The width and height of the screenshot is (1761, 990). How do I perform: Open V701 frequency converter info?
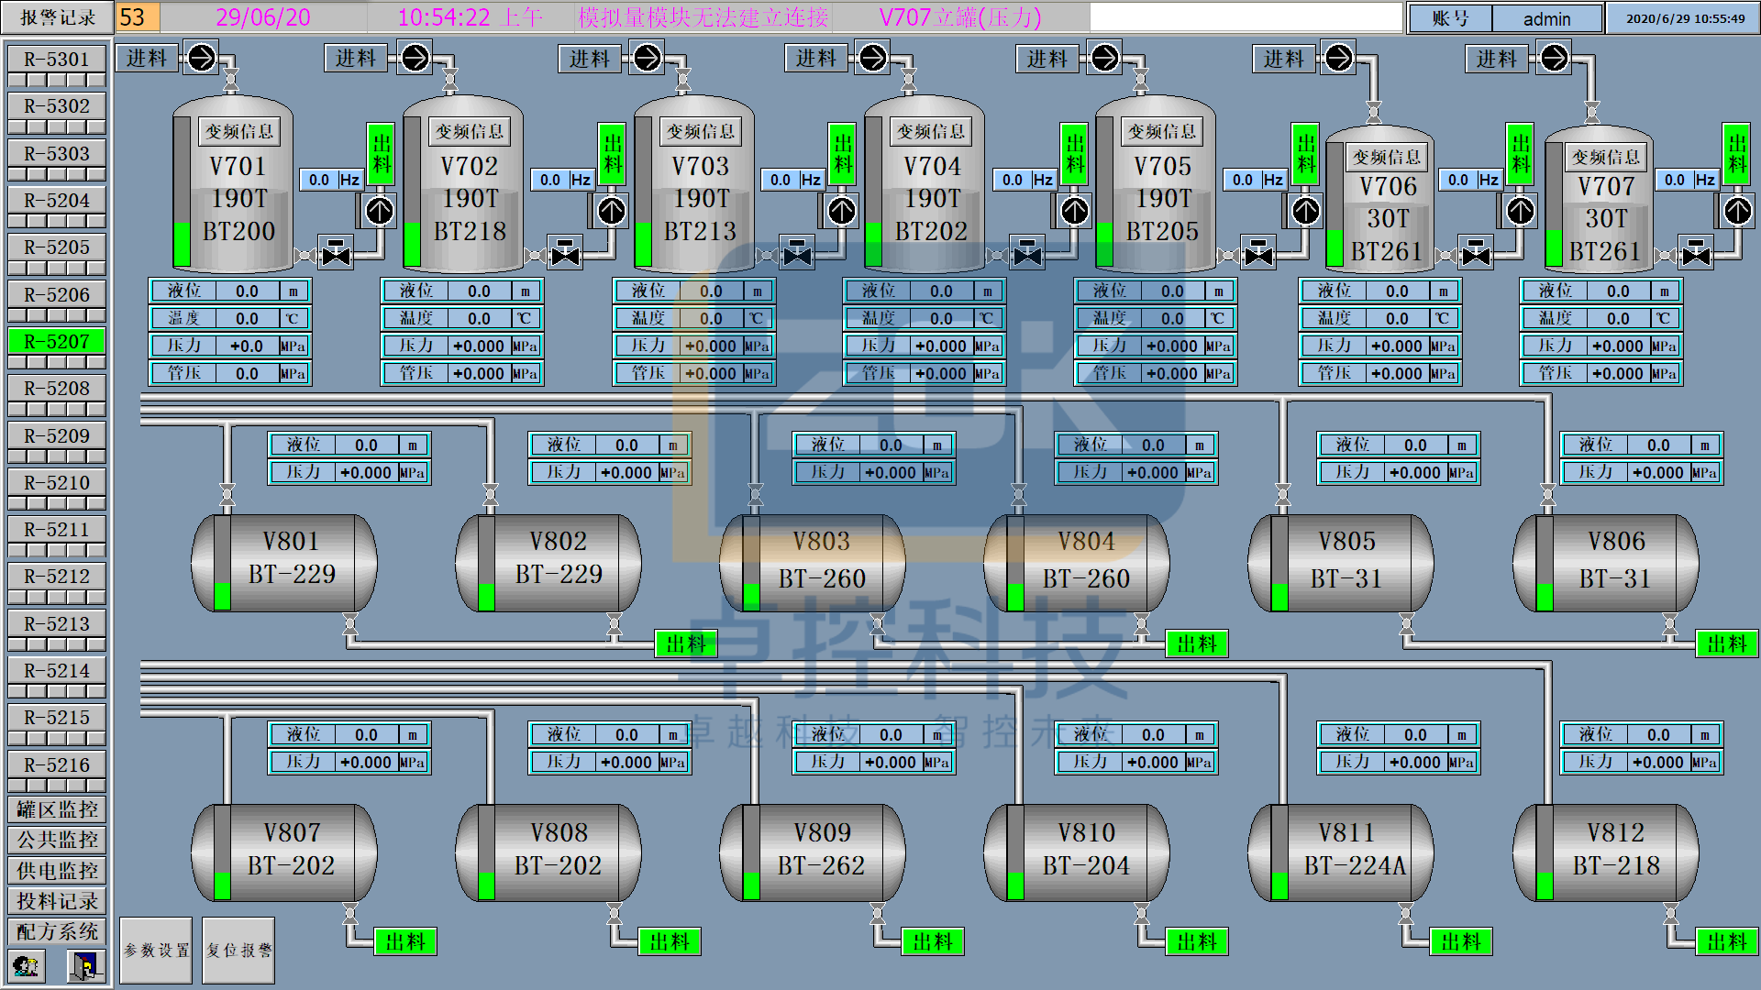point(239,132)
